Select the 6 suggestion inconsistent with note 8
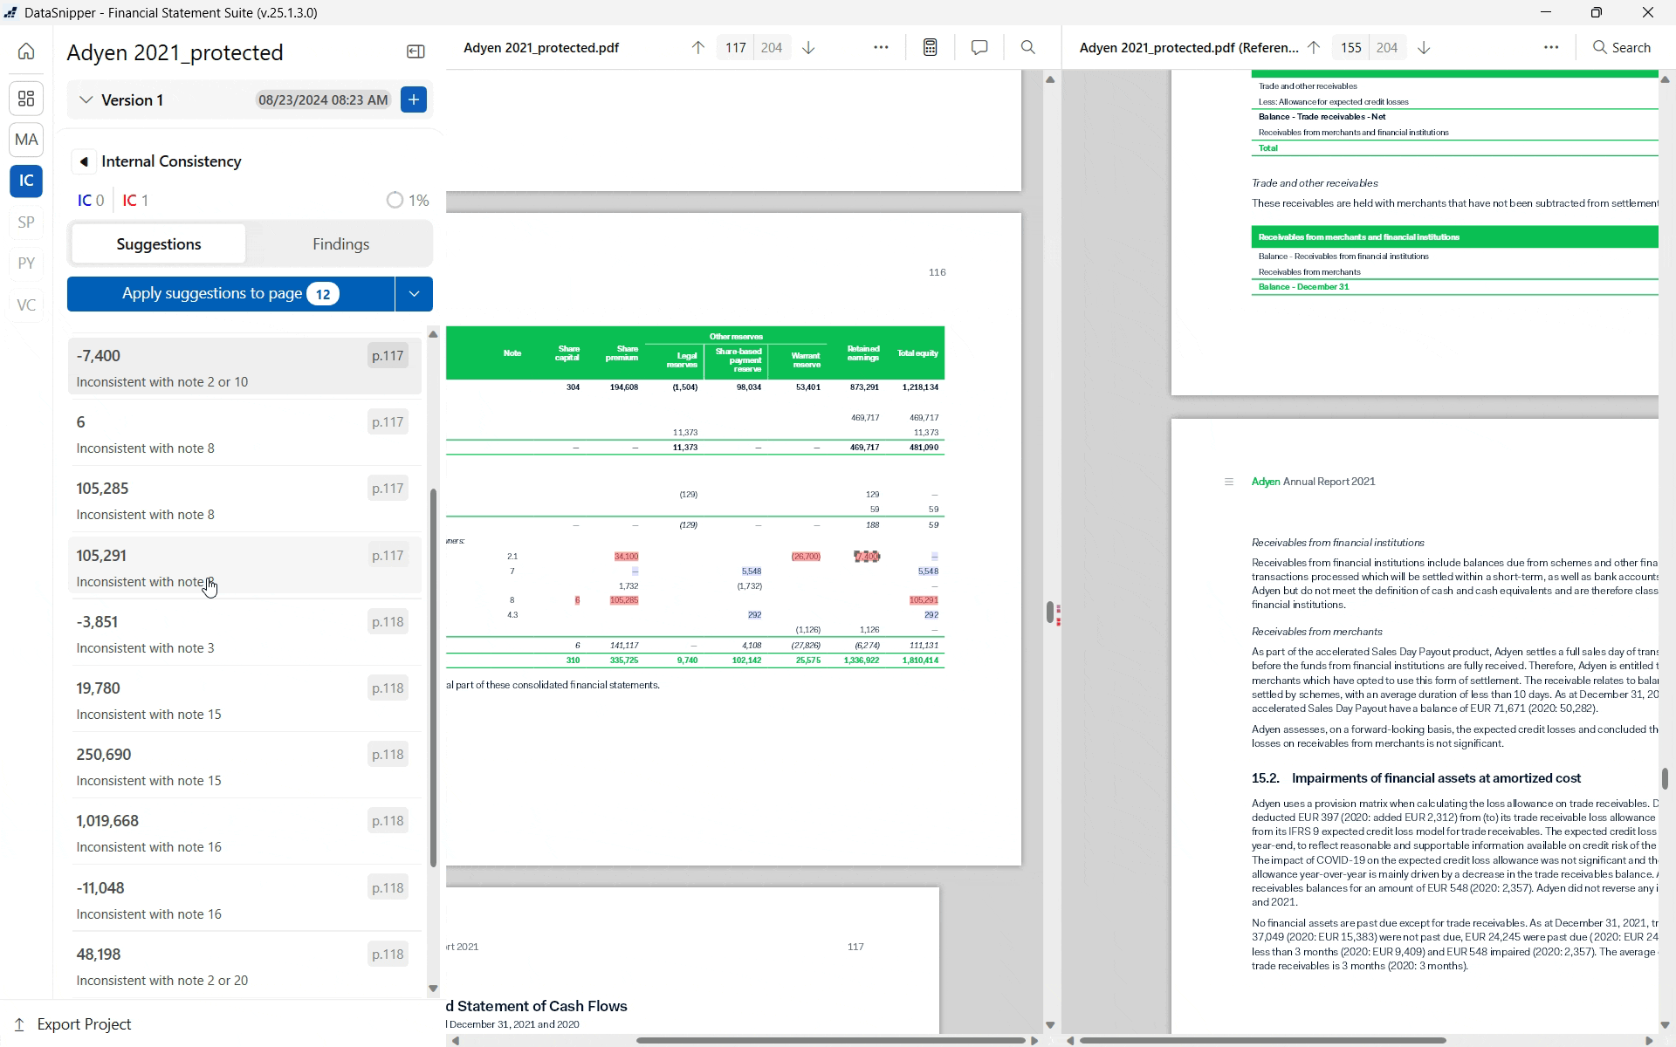 tap(244, 434)
